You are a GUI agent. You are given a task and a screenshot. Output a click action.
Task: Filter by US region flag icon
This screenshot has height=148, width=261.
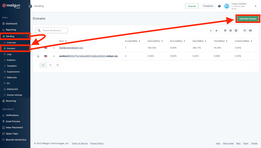pyautogui.click(x=245, y=30)
